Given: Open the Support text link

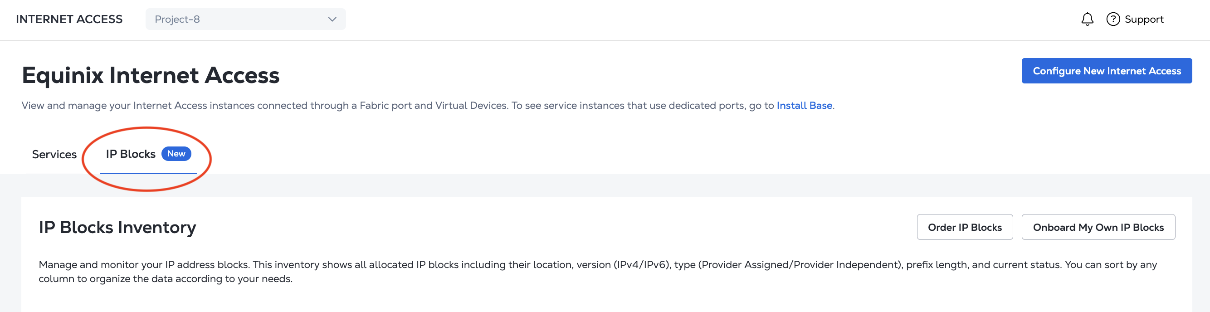Looking at the screenshot, I should click(x=1144, y=19).
